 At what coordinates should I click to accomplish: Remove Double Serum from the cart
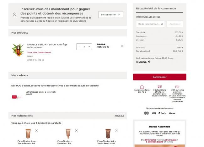click(x=122, y=46)
